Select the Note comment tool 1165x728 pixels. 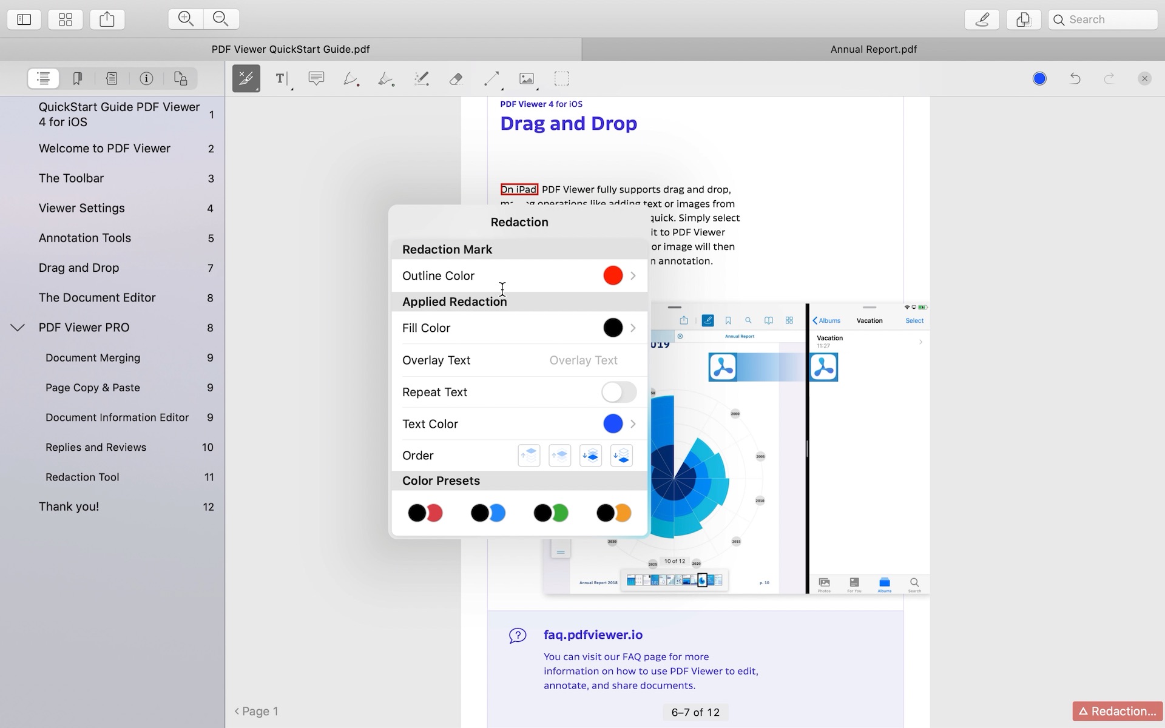316,78
